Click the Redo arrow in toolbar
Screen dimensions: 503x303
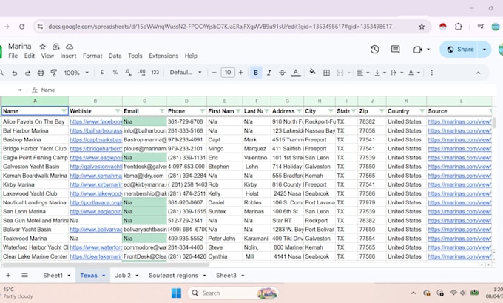tap(27, 73)
